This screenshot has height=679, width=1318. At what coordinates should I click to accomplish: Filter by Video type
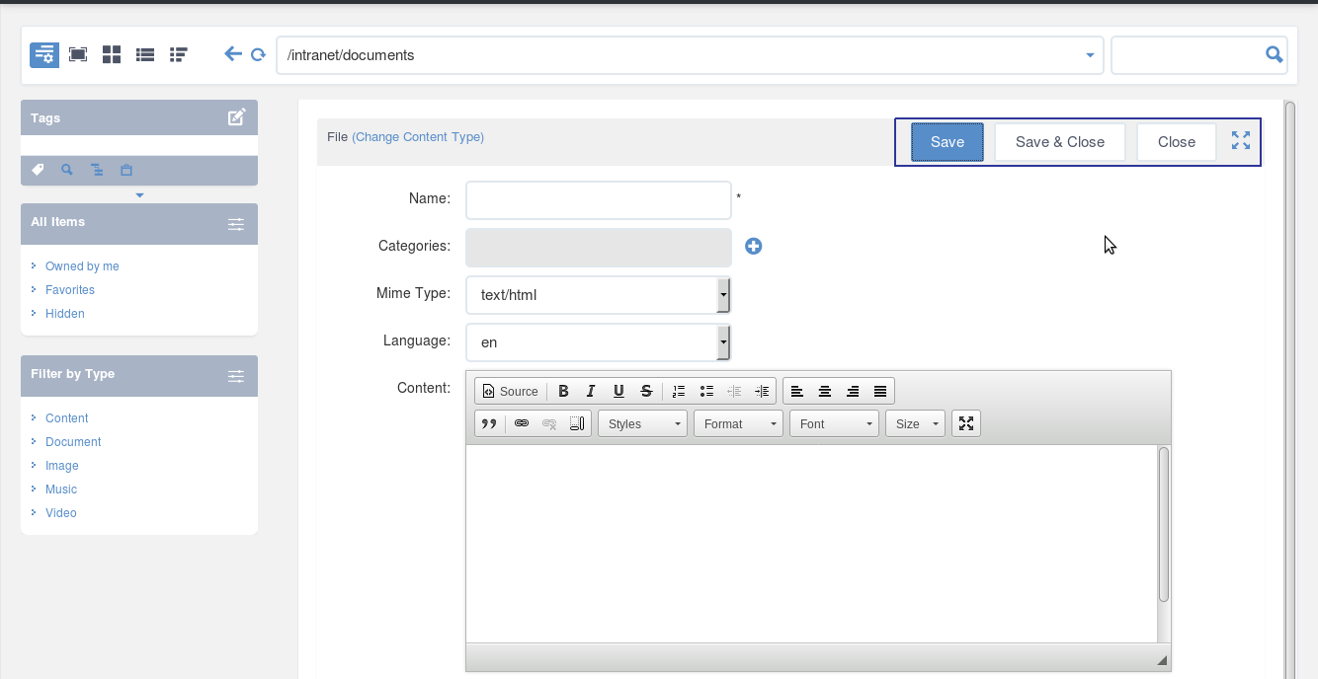[61, 513]
